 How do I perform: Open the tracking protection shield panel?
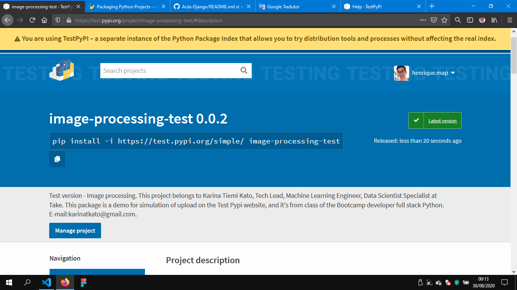[58, 20]
